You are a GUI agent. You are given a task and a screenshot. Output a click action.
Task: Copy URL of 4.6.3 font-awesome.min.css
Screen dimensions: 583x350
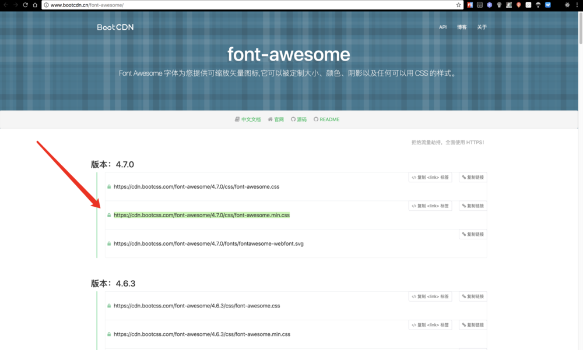(473, 325)
